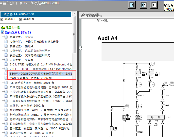The width and height of the screenshot is (174, 137).
Task: Click the 菜单折叠 list icon
Action: click(x=20, y=20)
